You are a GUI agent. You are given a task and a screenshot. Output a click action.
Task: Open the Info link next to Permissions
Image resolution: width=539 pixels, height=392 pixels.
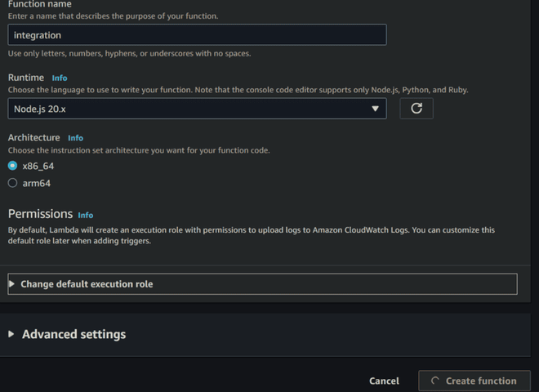(86, 216)
